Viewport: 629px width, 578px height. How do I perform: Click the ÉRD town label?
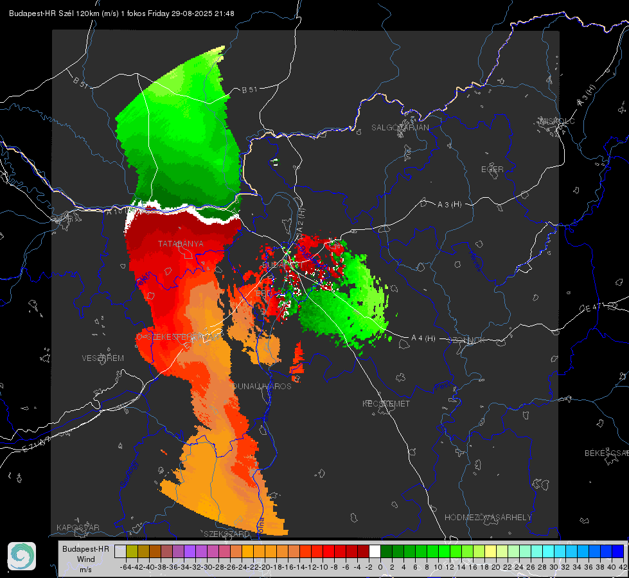click(263, 293)
